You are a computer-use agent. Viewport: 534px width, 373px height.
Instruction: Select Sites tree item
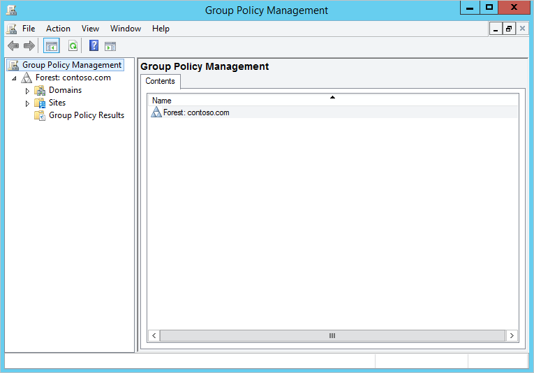tap(57, 103)
